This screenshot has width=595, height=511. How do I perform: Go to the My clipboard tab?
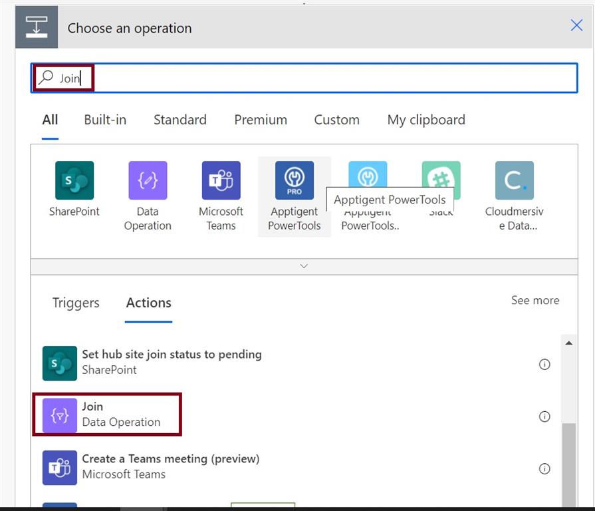[426, 120]
